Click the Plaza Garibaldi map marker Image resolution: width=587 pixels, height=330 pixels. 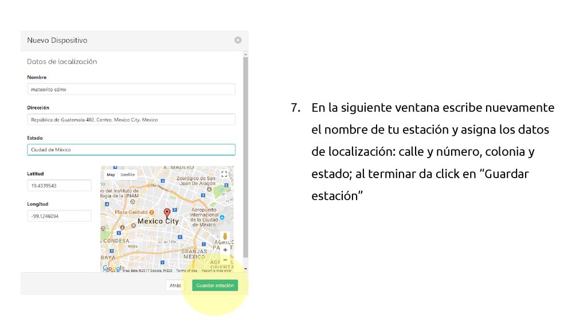point(151,212)
